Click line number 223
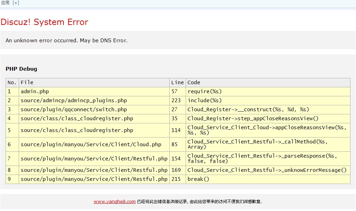Viewport: 356px width, 211px height. point(178,100)
